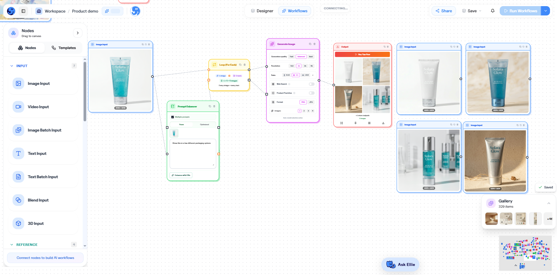557x275 pixels.
Task: Duplicate the Prompt Enhancer node
Action: [210, 106]
